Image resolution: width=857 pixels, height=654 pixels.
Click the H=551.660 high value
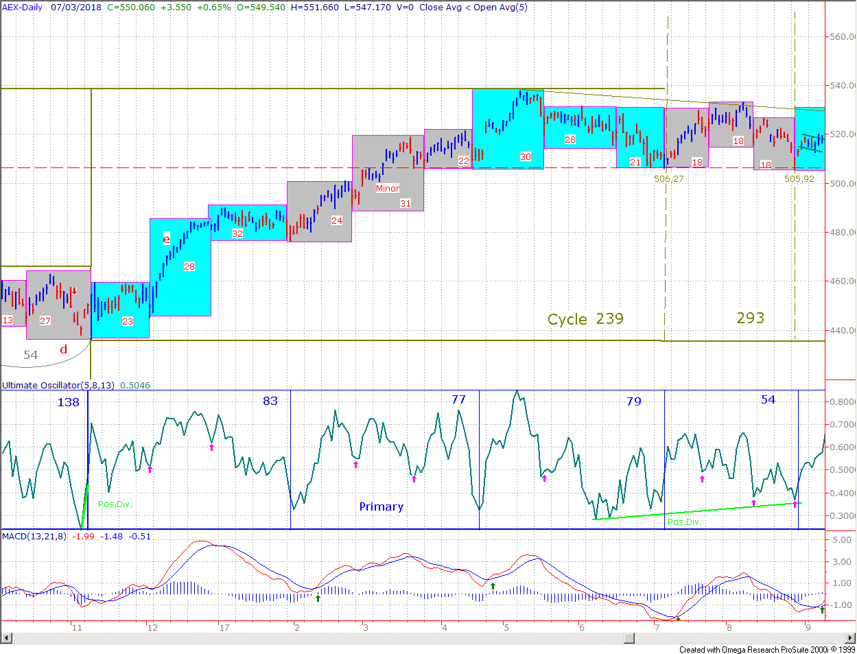point(315,8)
